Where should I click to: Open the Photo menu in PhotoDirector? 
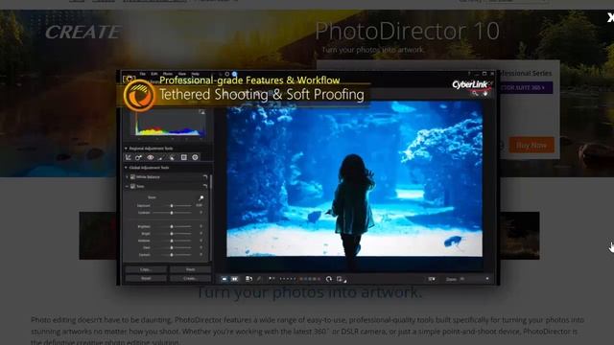(168, 74)
